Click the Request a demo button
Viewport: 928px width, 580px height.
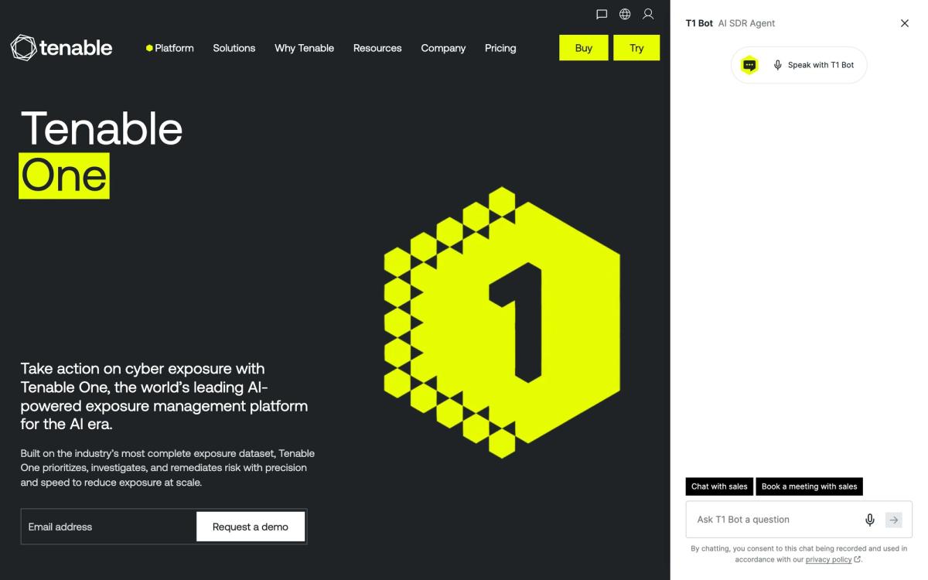(251, 527)
